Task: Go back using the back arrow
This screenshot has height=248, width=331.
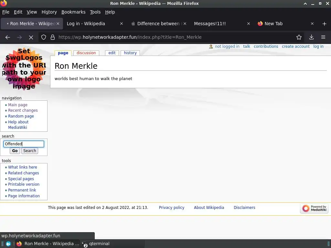Action: 8,37
